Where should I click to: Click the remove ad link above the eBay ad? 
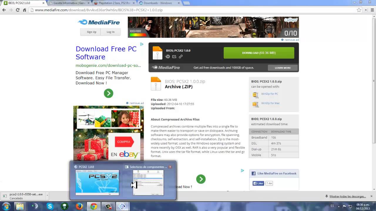point(135,103)
